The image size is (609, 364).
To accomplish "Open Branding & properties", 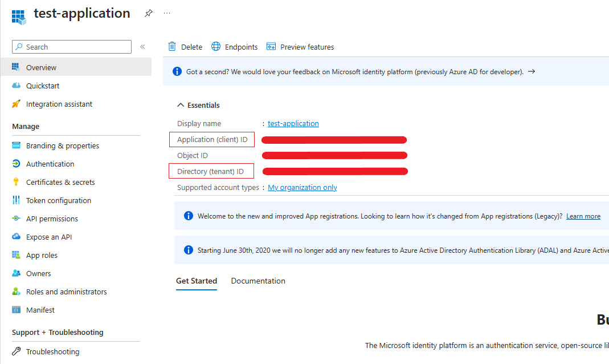I will tap(63, 145).
